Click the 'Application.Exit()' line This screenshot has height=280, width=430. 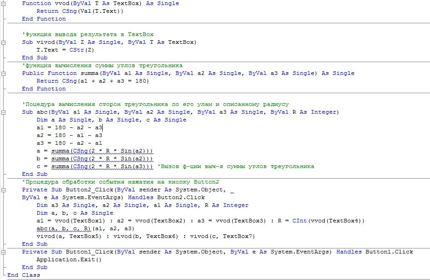(x=69, y=260)
